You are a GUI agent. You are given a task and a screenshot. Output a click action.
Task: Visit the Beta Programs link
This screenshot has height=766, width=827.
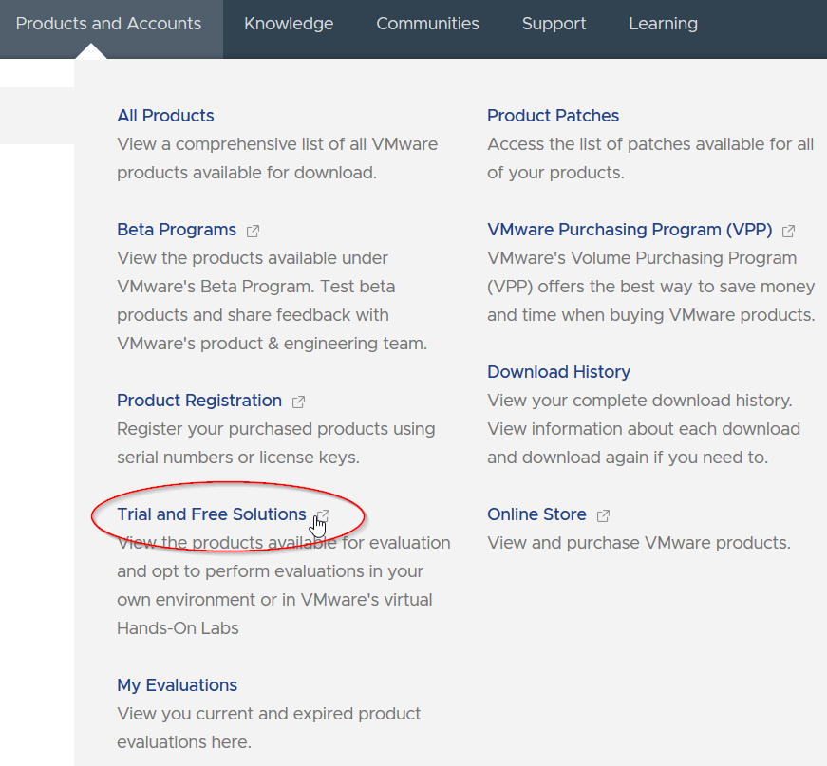pos(176,230)
